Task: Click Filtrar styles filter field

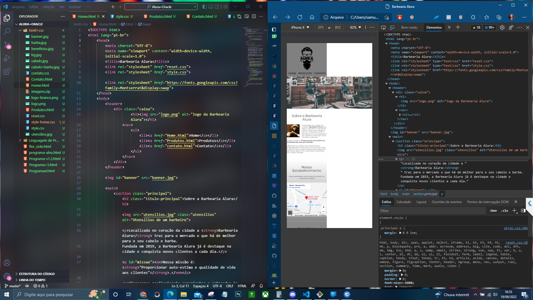Action: pyautogui.click(x=433, y=211)
